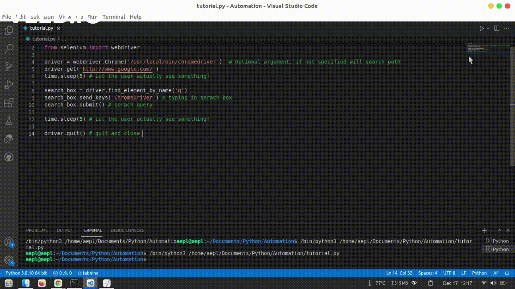The height and width of the screenshot is (289, 515).
Task: Click the Python 3.8.10 64-bit interpreter selector
Action: (x=26, y=273)
